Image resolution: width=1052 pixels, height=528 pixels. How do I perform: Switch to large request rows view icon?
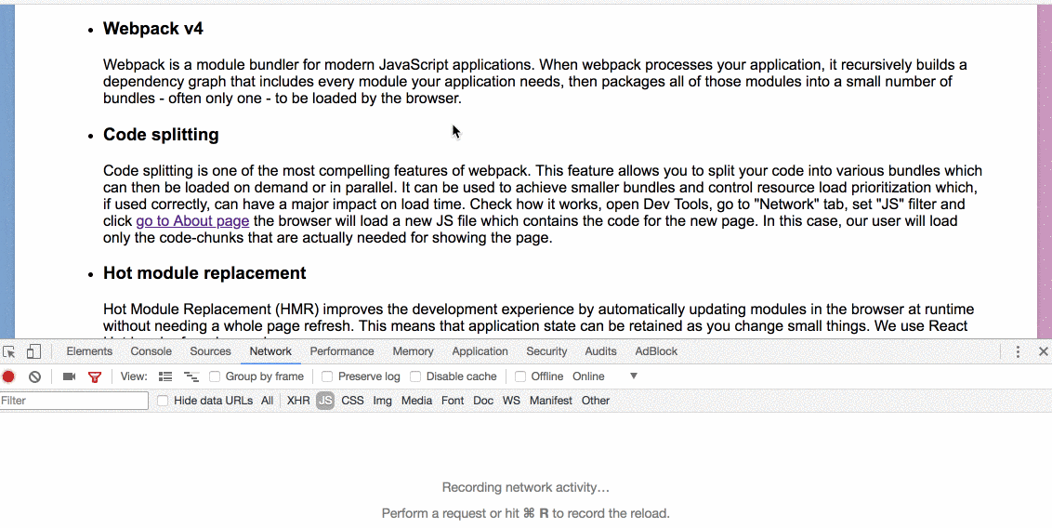pos(165,376)
